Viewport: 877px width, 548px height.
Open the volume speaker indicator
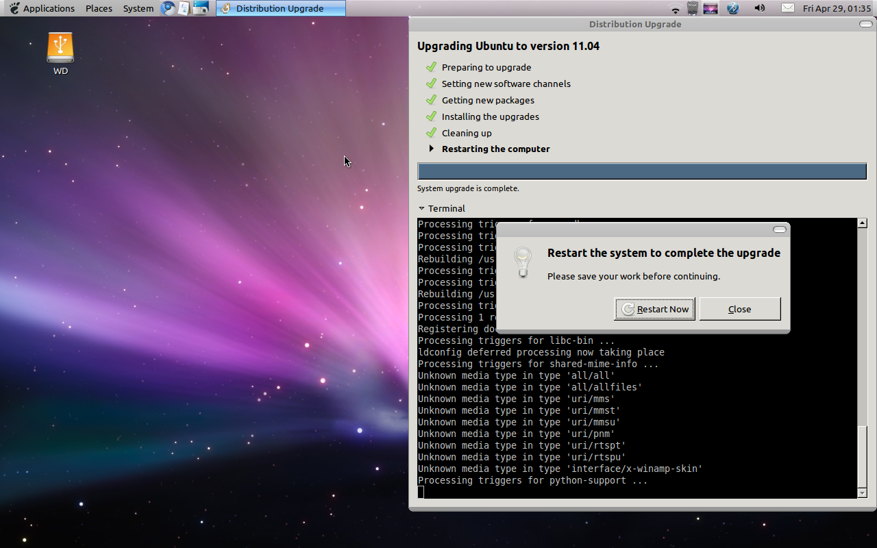tap(759, 8)
